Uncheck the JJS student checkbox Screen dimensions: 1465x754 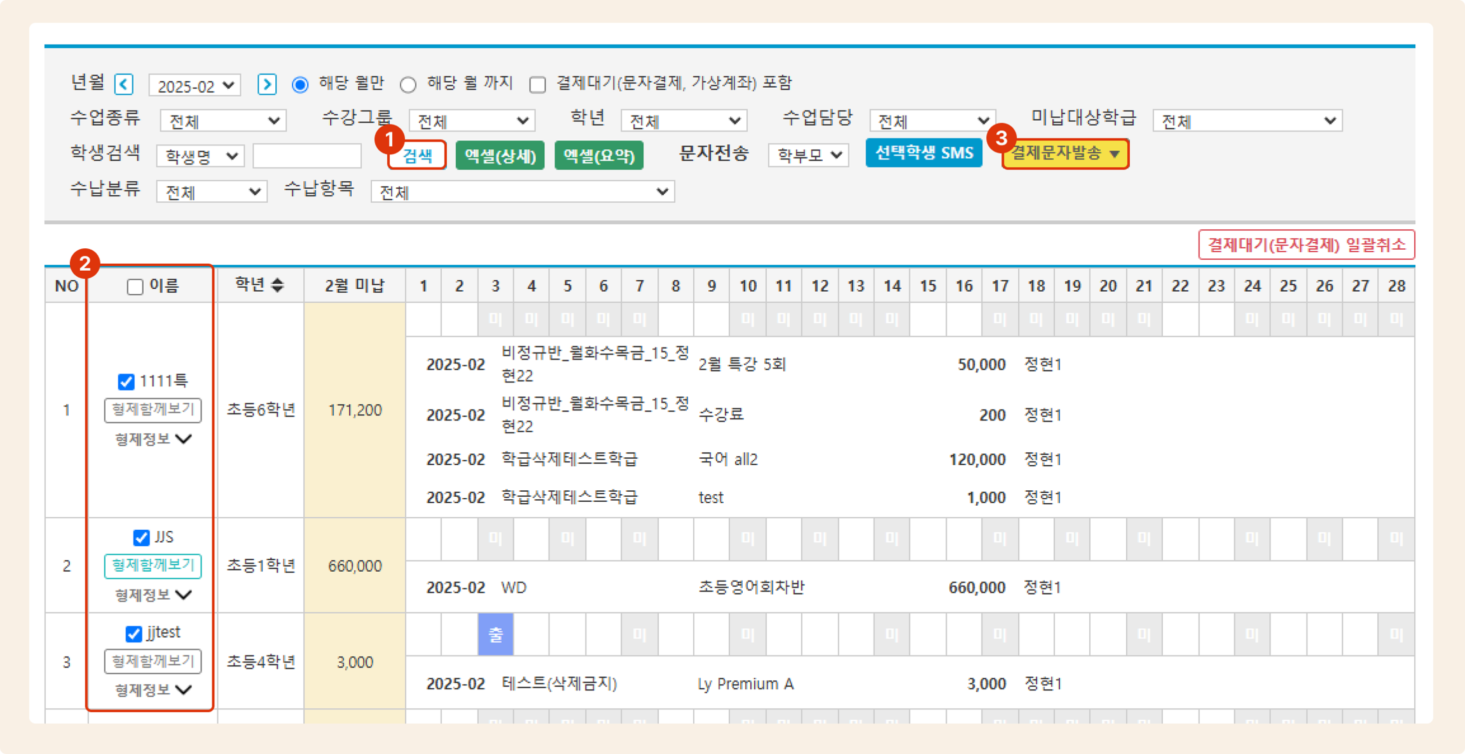[141, 537]
